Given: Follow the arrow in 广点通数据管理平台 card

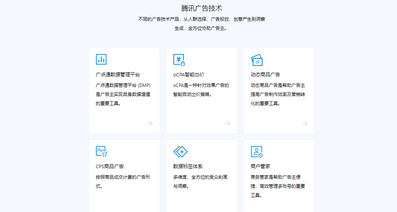Looking at the screenshot, I should (x=150, y=123).
